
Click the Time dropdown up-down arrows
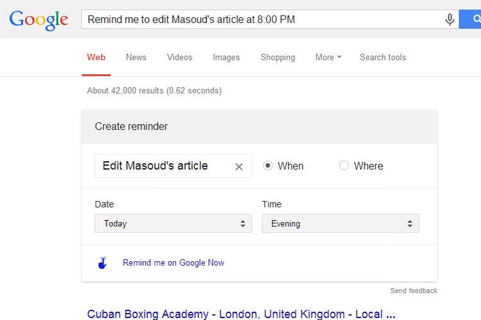coord(410,223)
